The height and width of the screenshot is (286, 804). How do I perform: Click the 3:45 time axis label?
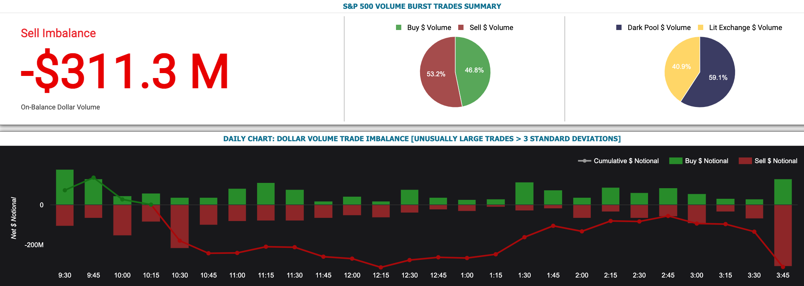click(x=783, y=275)
